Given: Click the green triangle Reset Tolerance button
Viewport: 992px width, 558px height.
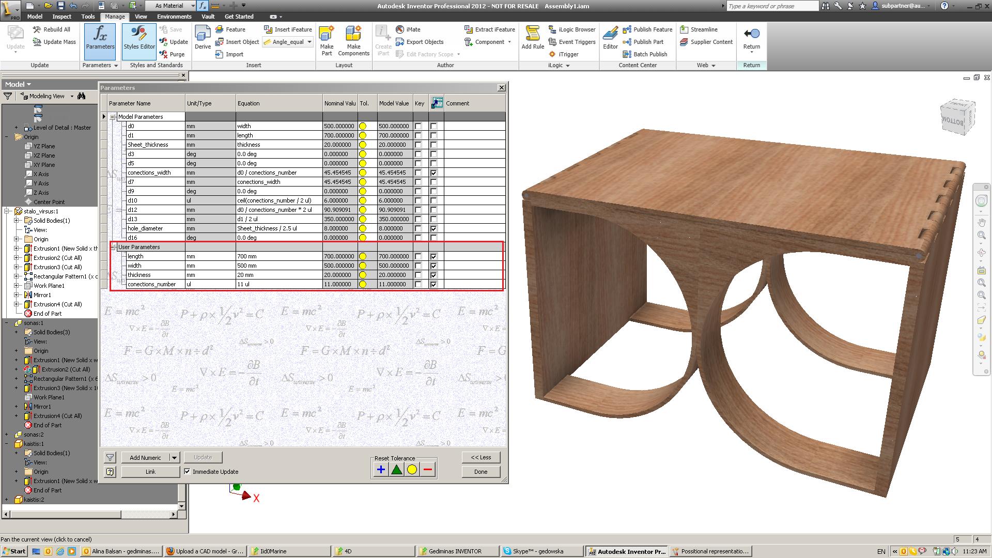Looking at the screenshot, I should 396,470.
